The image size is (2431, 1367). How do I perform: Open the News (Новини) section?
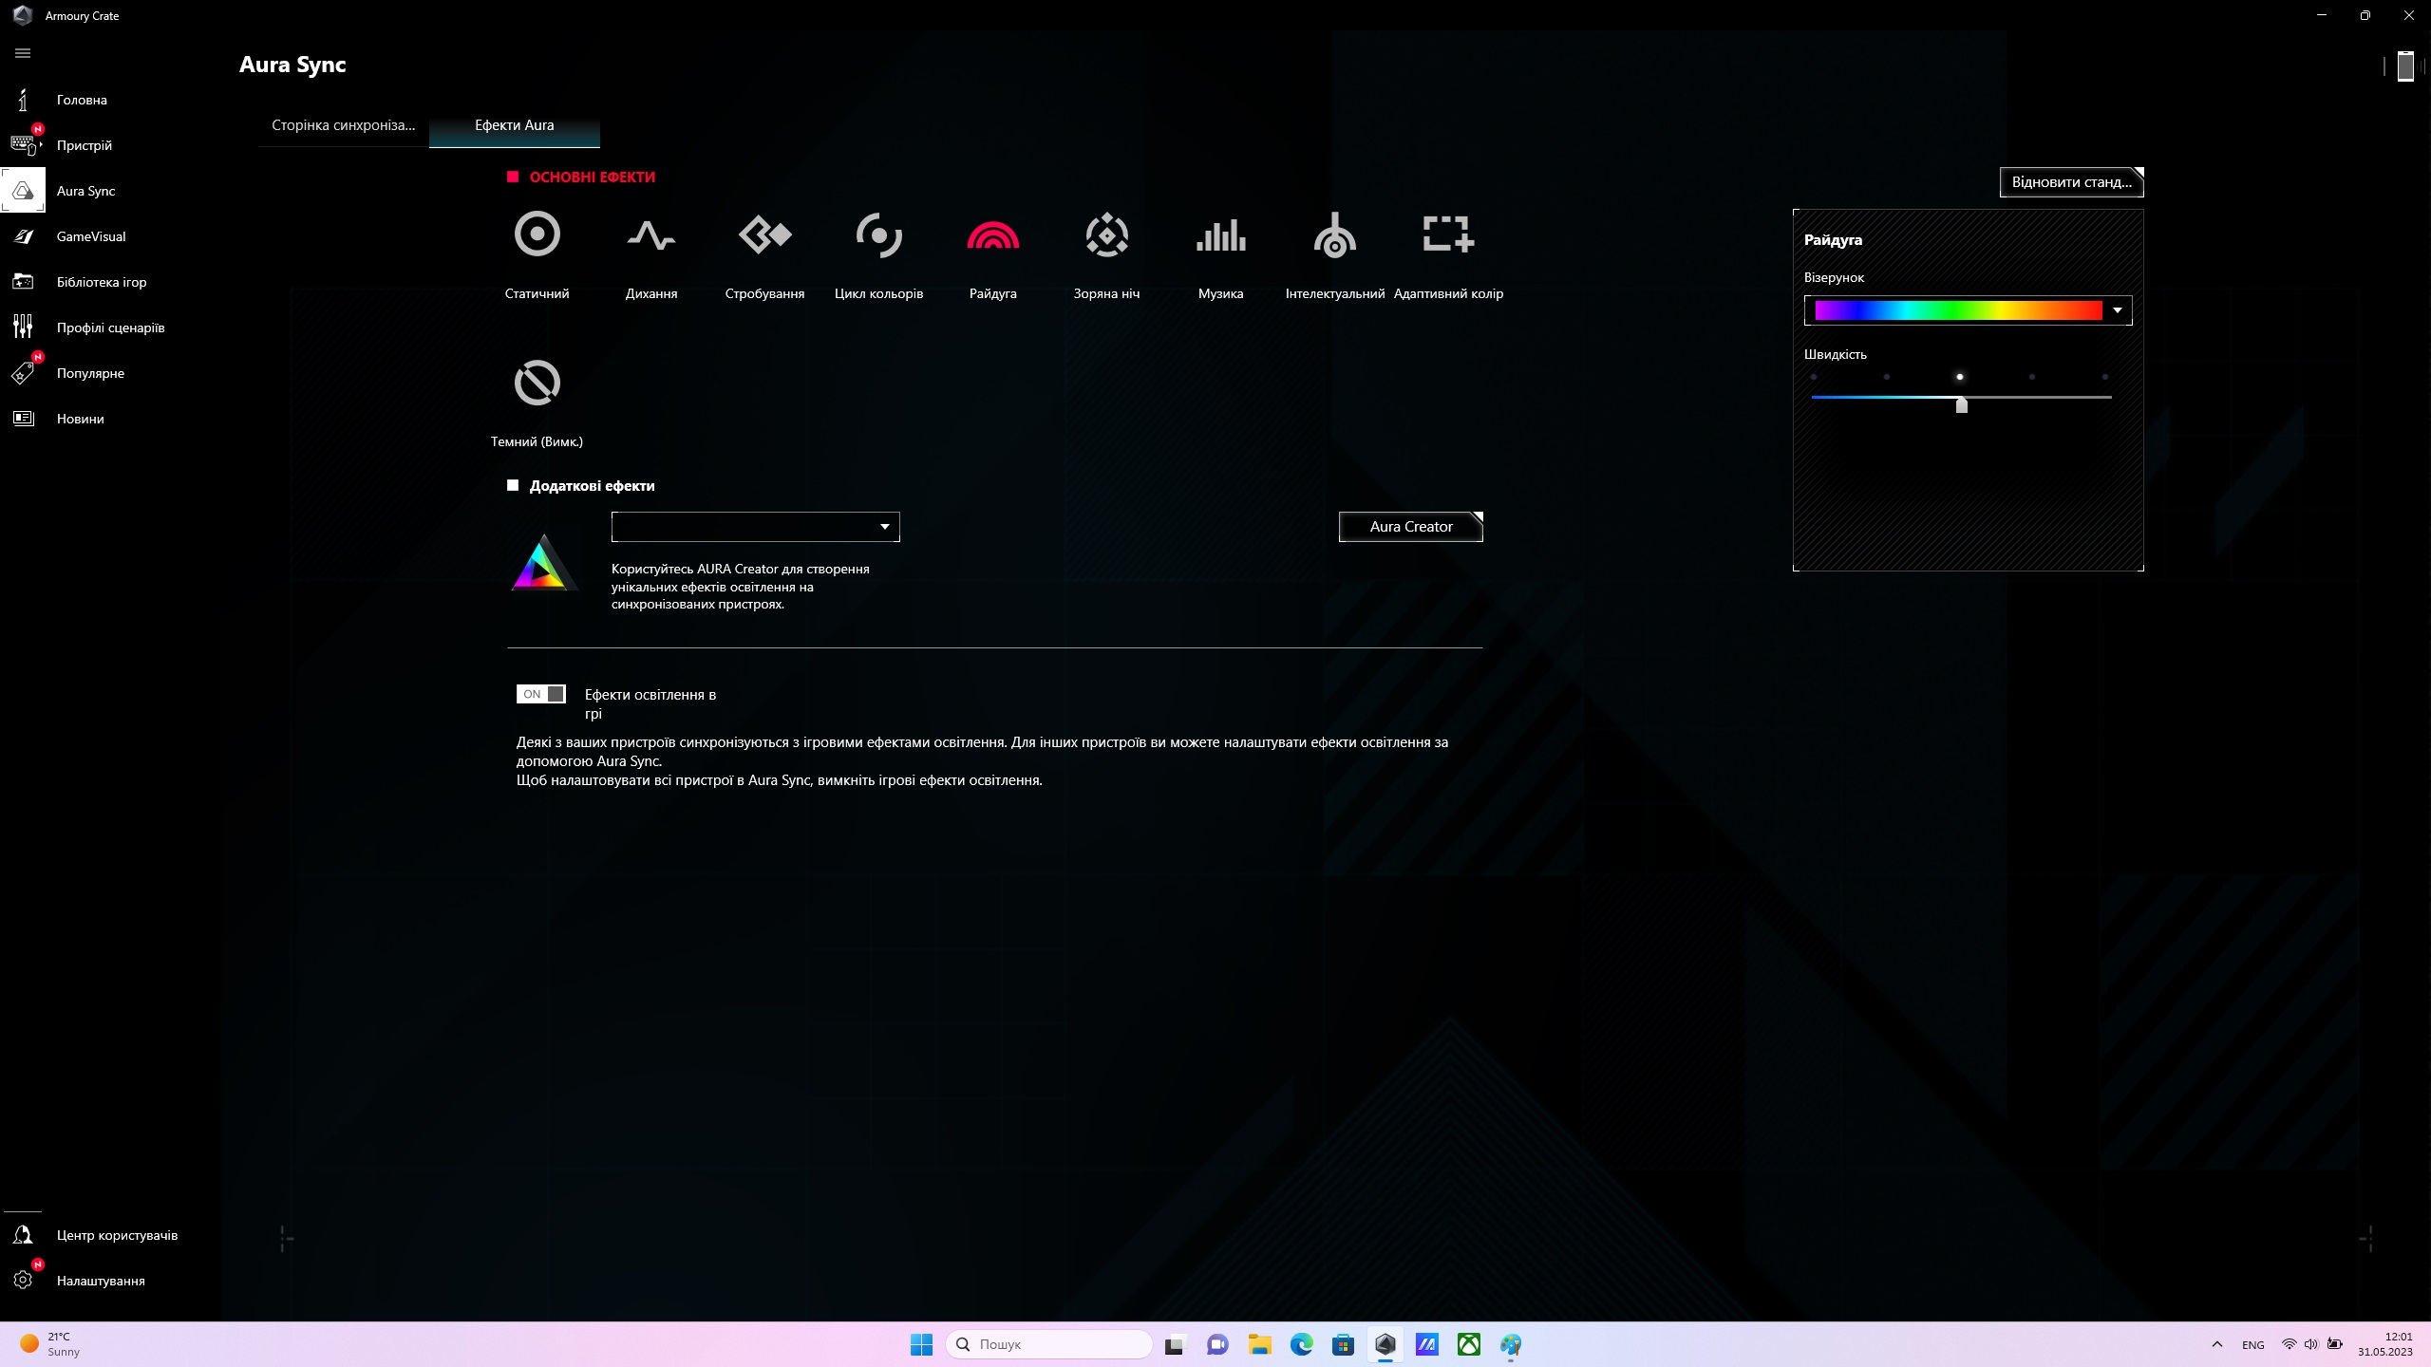click(80, 419)
